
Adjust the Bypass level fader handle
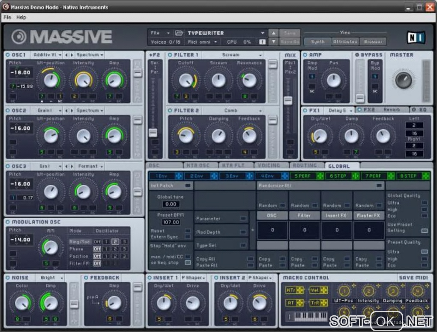point(360,98)
